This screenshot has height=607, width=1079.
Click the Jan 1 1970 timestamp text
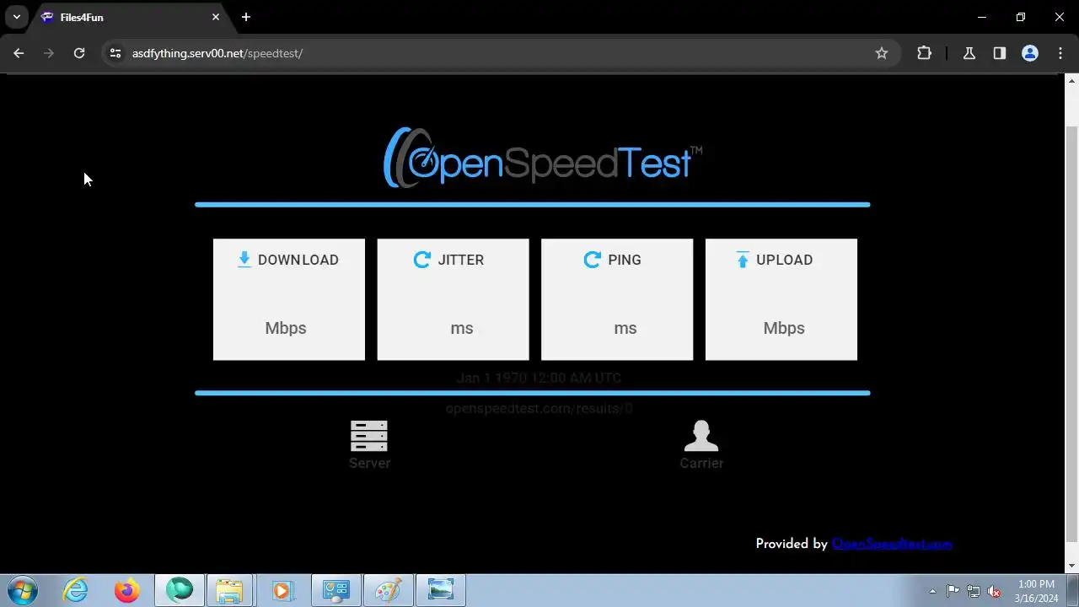(539, 378)
